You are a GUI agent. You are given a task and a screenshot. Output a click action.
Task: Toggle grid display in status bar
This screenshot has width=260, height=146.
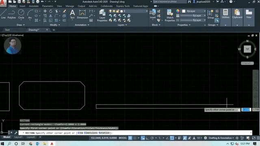[x=130, y=138]
